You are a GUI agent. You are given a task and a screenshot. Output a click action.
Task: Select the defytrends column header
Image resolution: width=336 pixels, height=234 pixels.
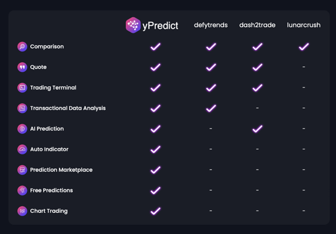211,25
